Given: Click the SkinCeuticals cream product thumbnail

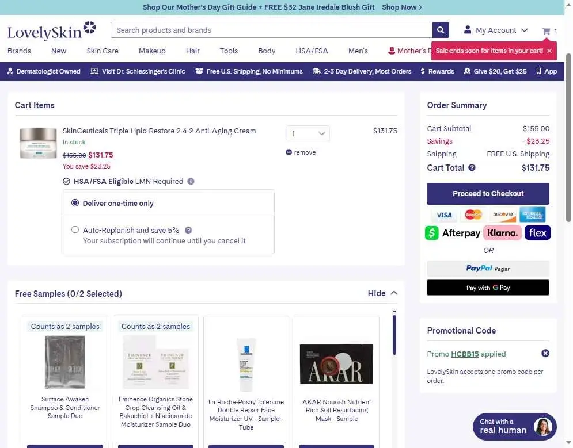Looking at the screenshot, I should coord(39,143).
